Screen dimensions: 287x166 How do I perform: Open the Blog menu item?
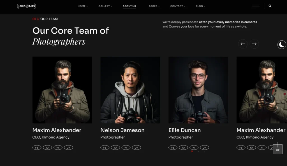tap(200, 6)
